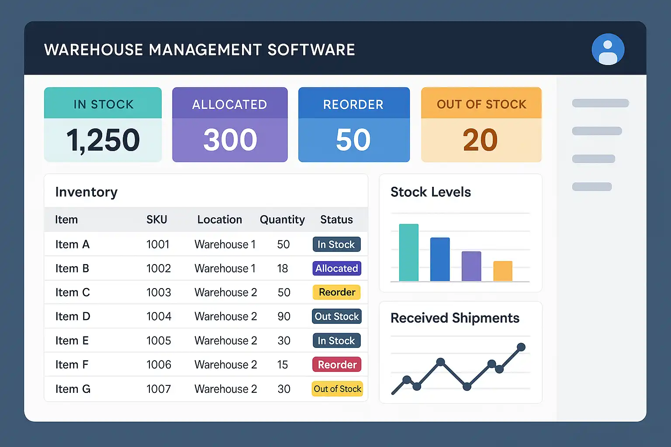Image resolution: width=671 pixels, height=447 pixels.
Task: Select the Out of Stock summary card
Action: (481, 125)
